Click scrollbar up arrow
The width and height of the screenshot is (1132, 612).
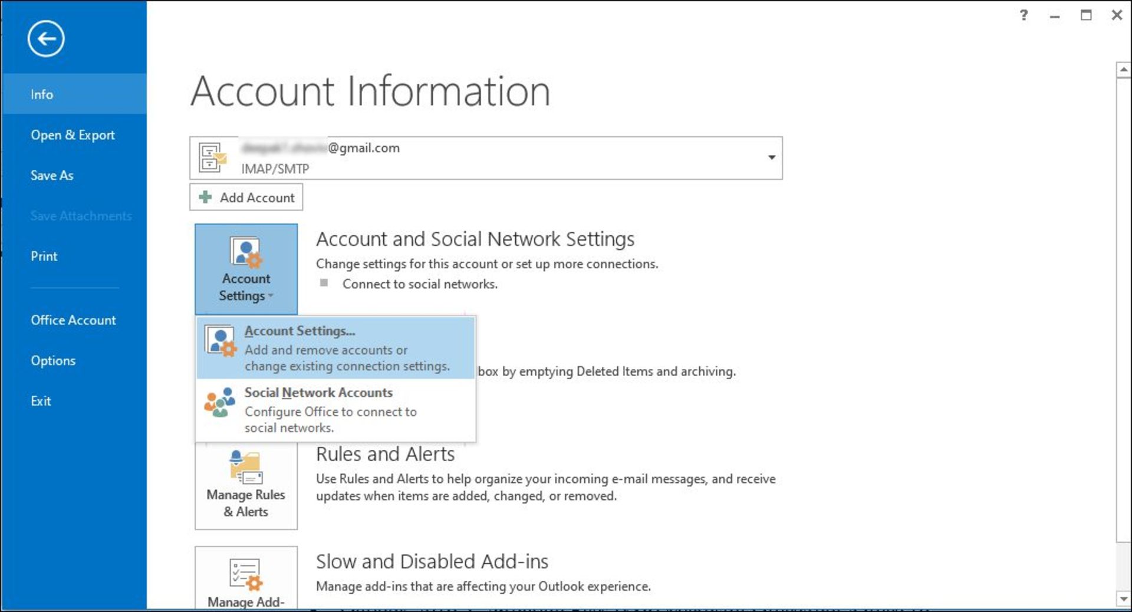[x=1123, y=70]
